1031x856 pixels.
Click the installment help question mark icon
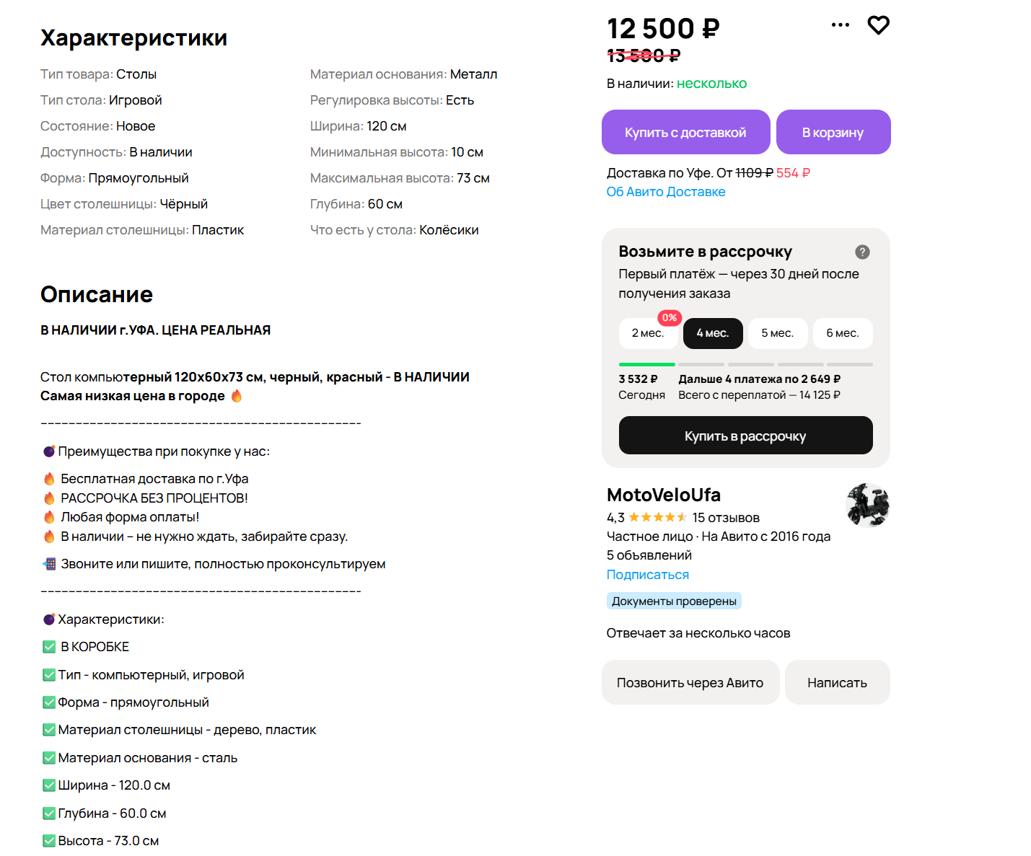tap(862, 252)
